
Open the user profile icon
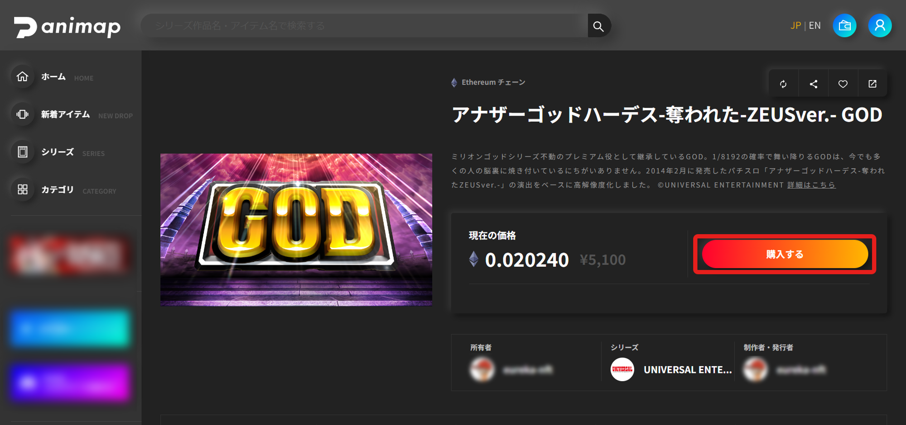(x=880, y=25)
